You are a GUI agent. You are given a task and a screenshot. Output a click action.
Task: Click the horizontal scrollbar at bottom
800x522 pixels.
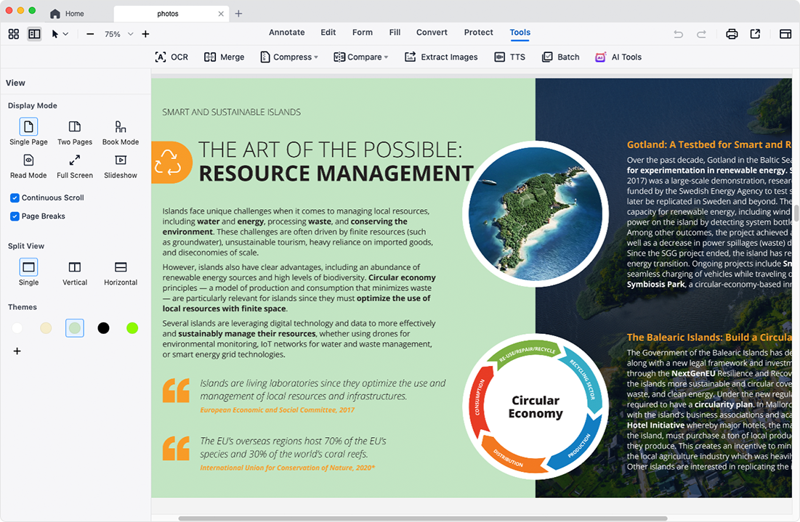tap(421, 518)
